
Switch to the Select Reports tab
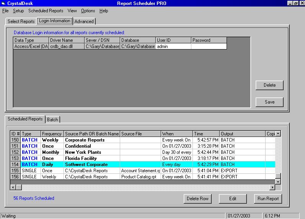(21, 21)
